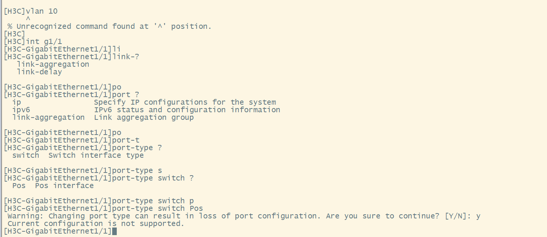Click 'Current configuration is not supported' message
Screen dimensions: 547x237
coord(96,224)
